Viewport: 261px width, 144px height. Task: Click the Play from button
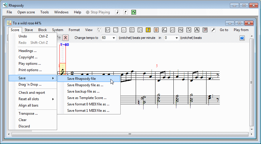[x=241, y=30]
